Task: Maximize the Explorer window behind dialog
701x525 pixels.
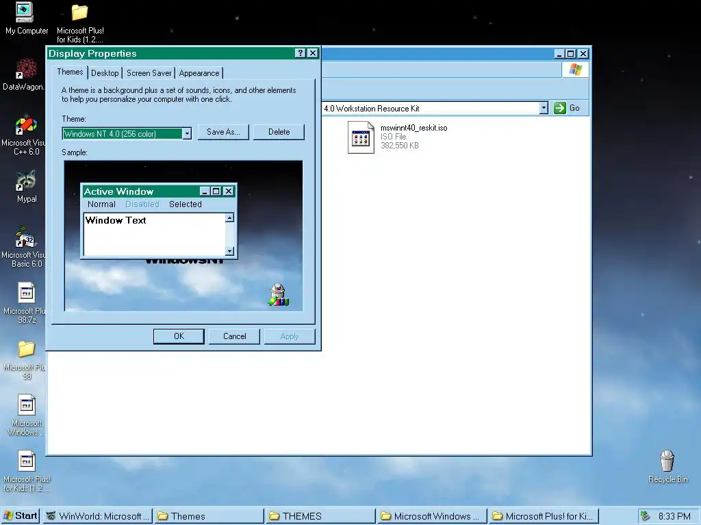Action: 570,53
